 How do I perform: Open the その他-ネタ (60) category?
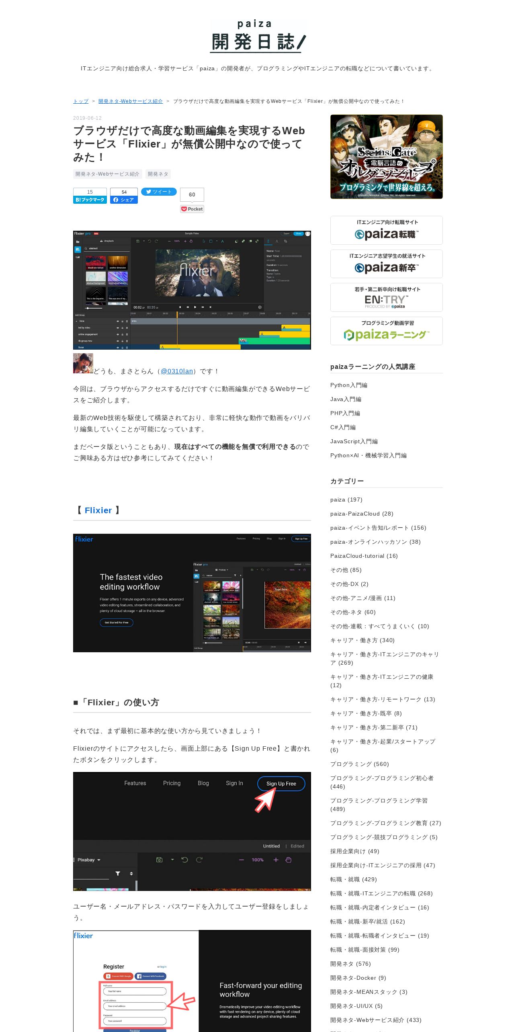353,612
